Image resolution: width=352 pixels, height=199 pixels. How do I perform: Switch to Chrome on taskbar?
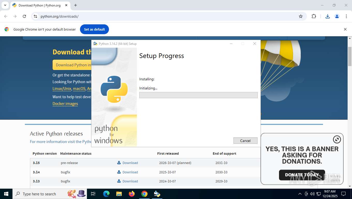click(x=144, y=194)
